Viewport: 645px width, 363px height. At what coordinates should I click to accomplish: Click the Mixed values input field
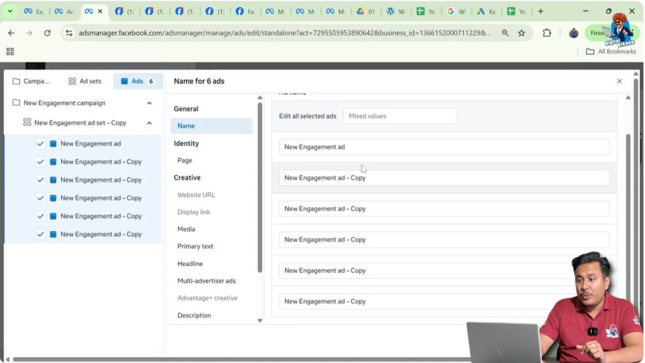click(x=400, y=115)
